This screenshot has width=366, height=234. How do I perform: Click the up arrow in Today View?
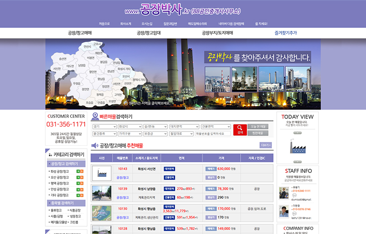tap(297, 133)
